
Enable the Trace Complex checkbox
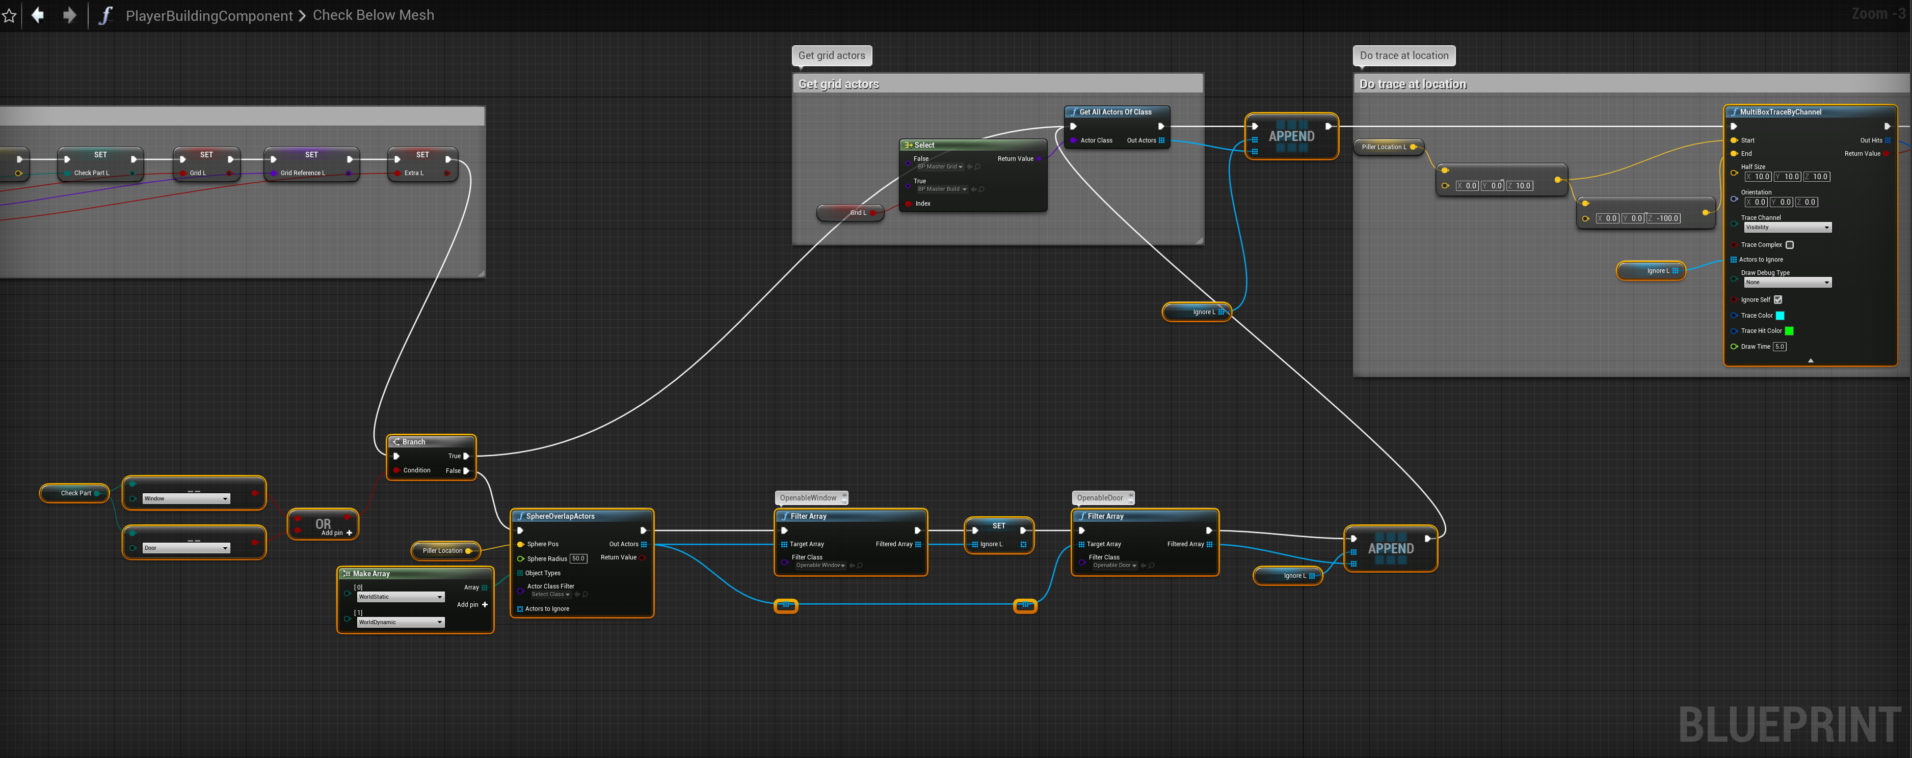tap(1790, 245)
